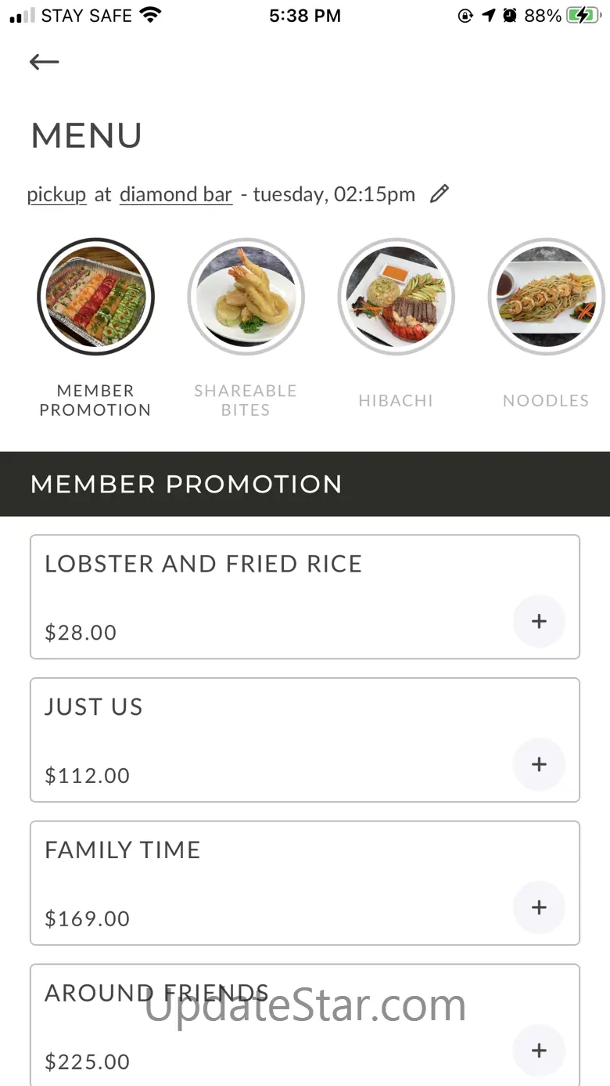Change order type via pickup link

point(57,194)
